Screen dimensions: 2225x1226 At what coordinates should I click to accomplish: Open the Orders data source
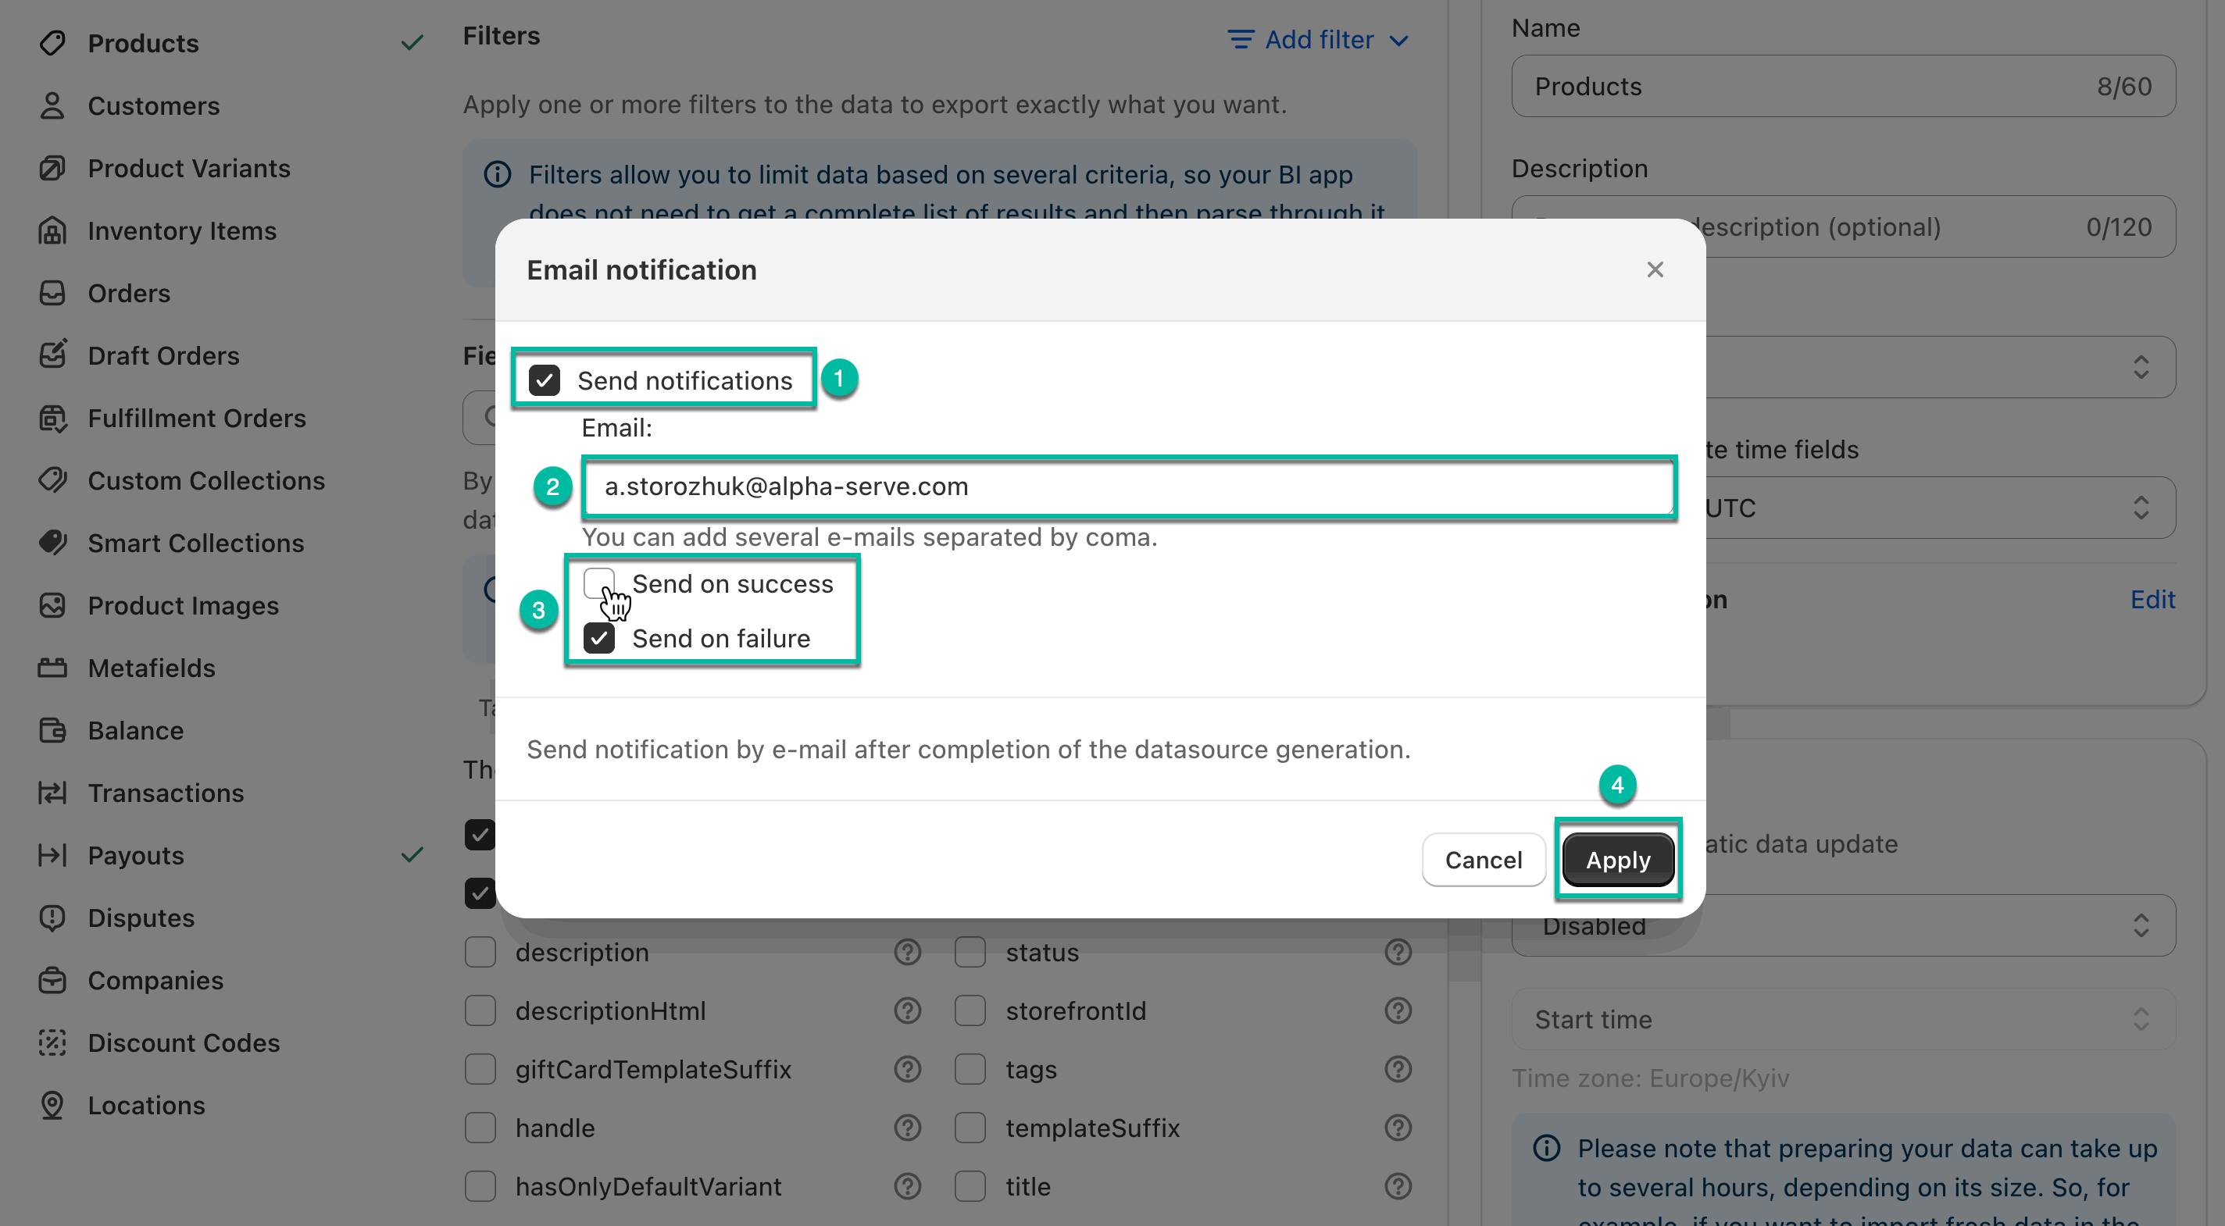point(129,293)
